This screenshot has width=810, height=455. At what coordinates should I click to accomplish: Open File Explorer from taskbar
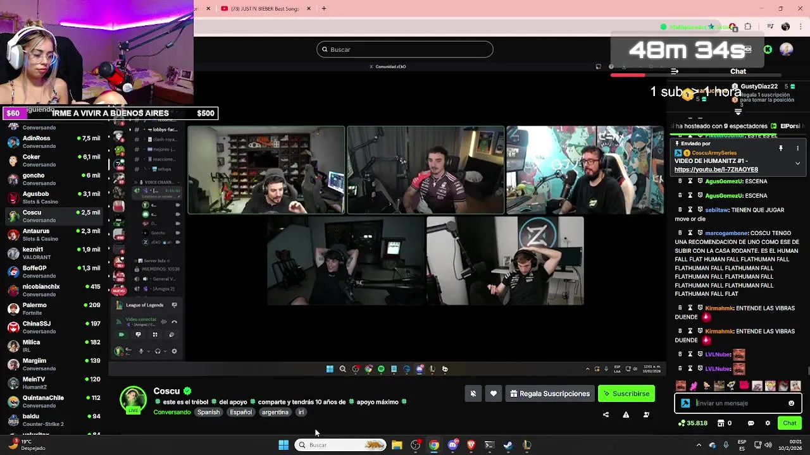coord(397,445)
